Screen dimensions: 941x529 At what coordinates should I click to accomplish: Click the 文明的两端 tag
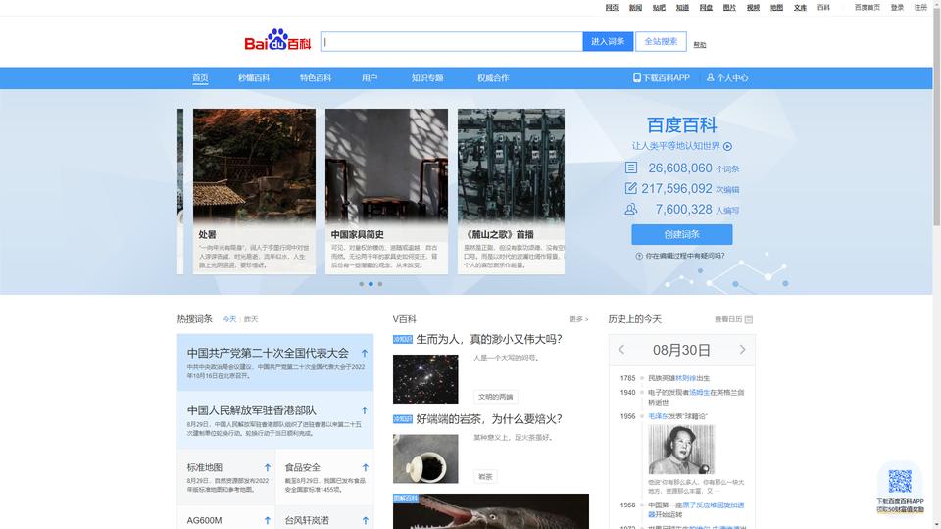tap(496, 397)
